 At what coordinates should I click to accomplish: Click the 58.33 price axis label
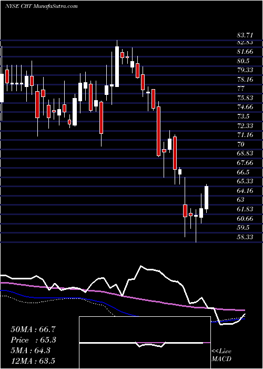tap(245, 237)
